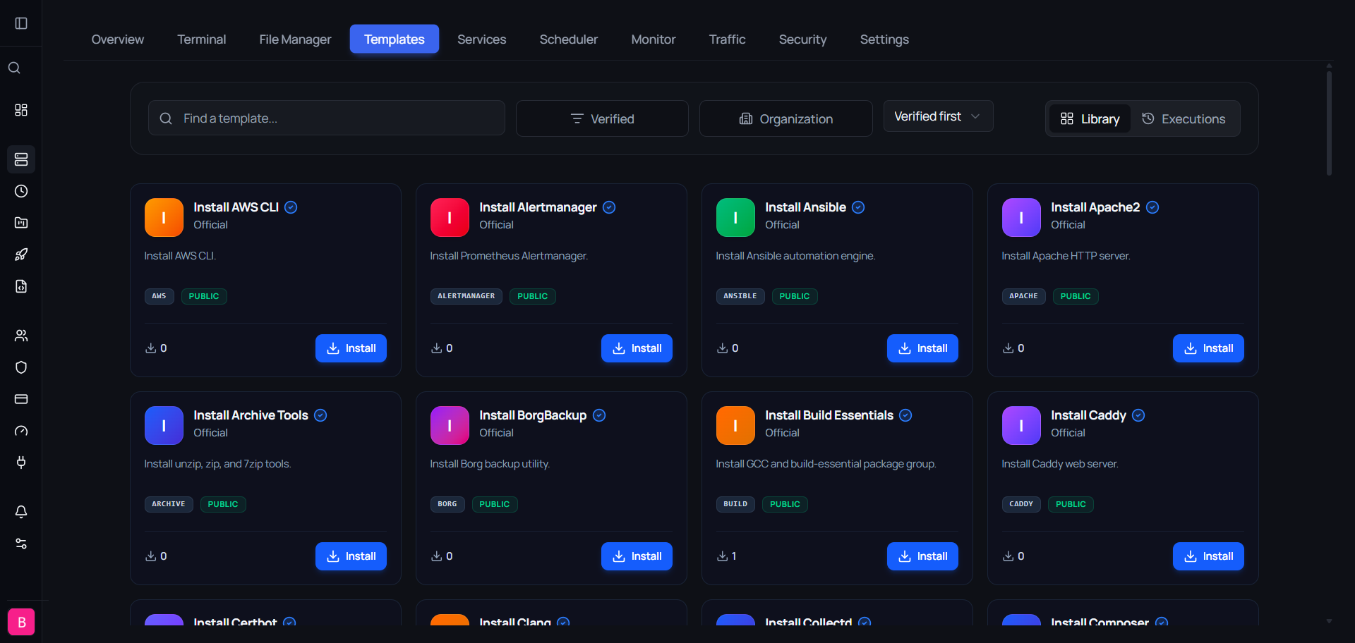Go to the Overview tab
Image resolution: width=1355 pixels, height=643 pixels.
[x=118, y=39]
